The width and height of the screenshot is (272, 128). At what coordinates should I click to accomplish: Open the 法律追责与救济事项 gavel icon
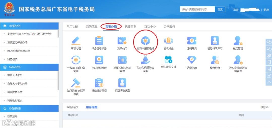point(76,83)
